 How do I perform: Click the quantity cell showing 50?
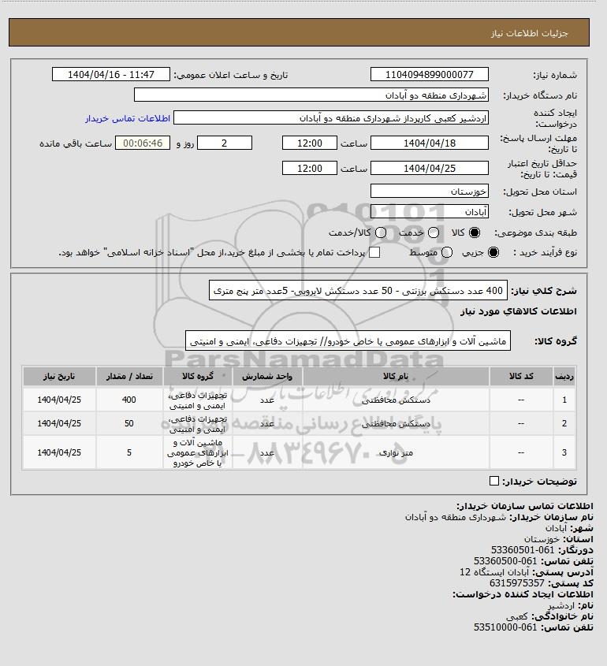pyautogui.click(x=129, y=423)
